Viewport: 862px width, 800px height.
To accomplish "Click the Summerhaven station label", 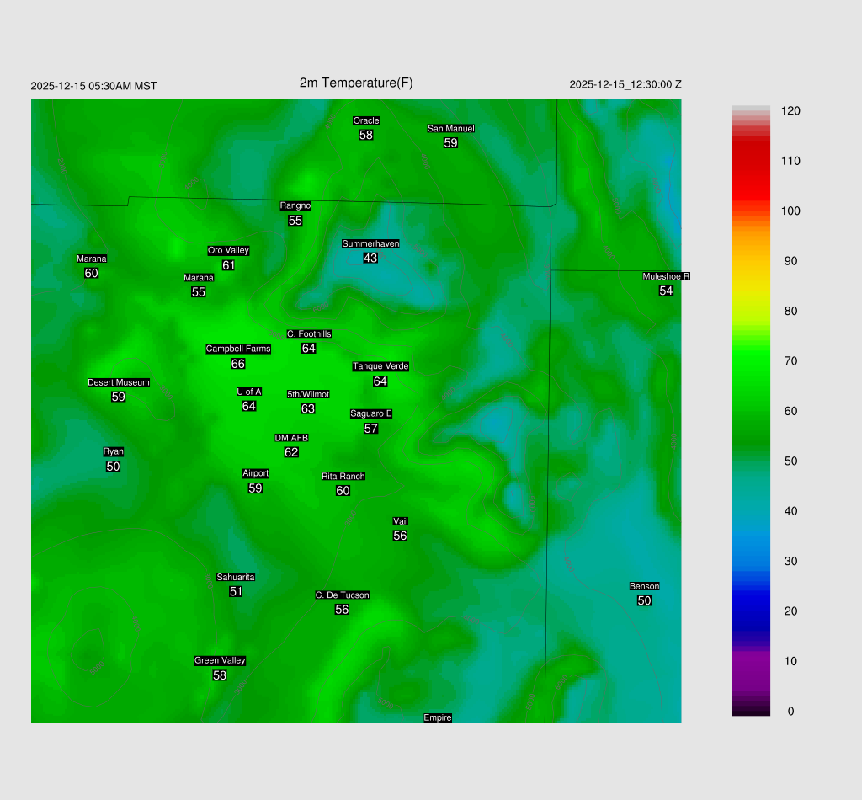I will 370,243.
